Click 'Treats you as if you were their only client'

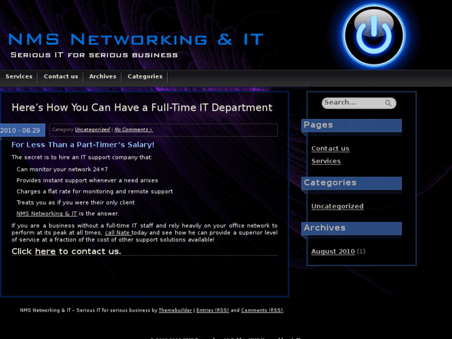[x=75, y=203]
